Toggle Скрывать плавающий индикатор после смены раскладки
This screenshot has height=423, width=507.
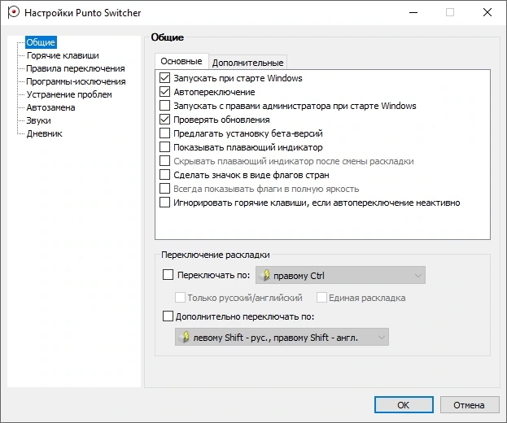(x=165, y=161)
